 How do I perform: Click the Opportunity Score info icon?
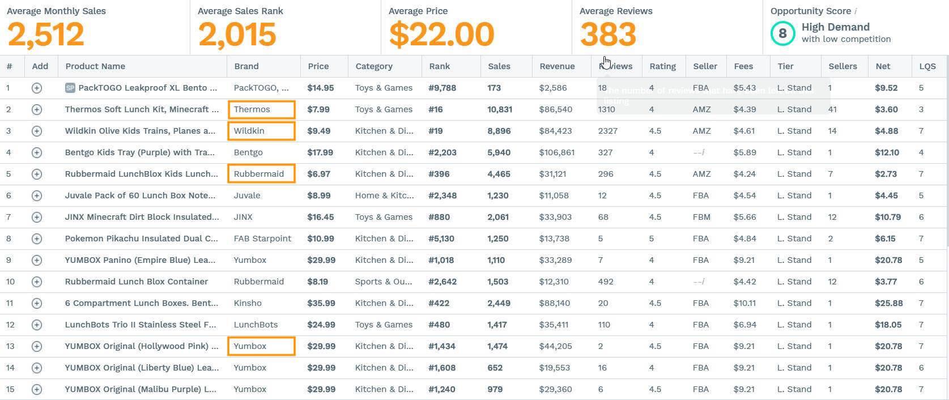pyautogui.click(x=856, y=11)
